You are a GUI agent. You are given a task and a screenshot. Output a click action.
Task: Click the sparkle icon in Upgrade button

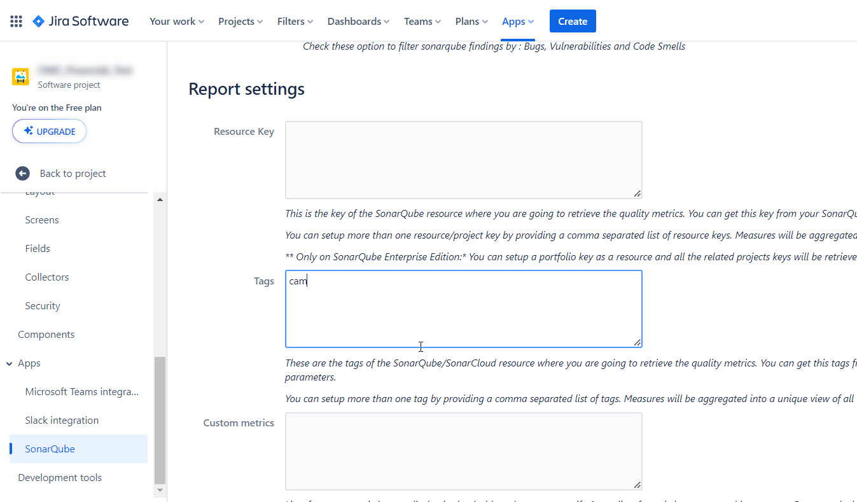coord(28,131)
